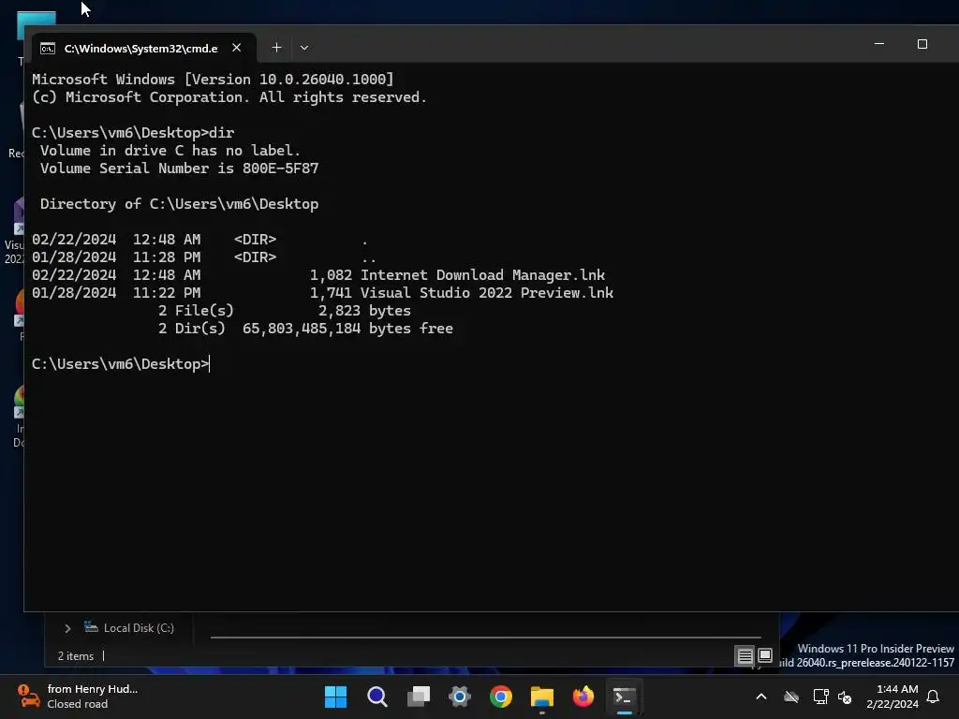Open the new tab profile dropdown chevron
The image size is (959, 719).
click(304, 48)
